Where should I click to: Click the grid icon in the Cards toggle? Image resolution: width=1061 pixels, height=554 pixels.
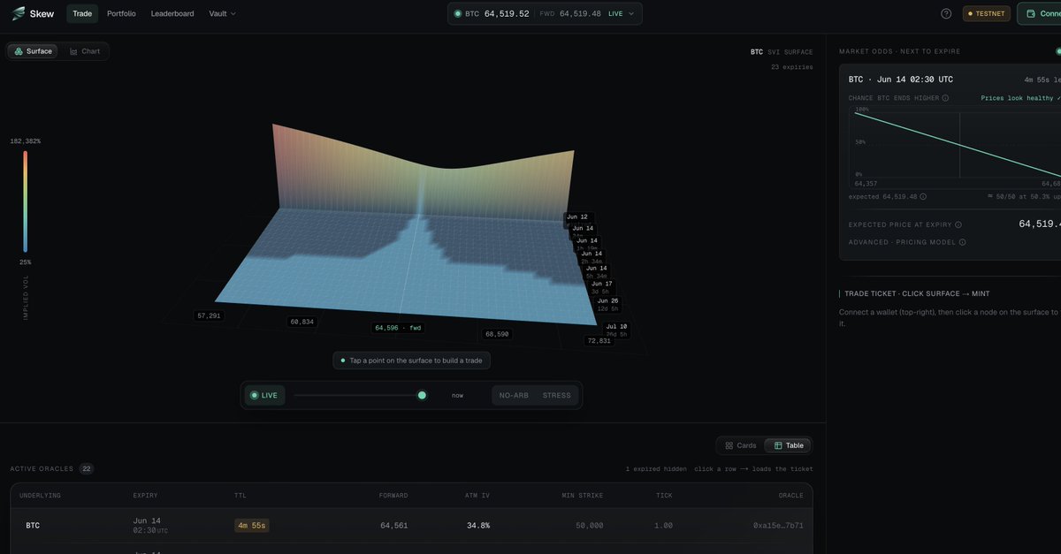click(729, 445)
